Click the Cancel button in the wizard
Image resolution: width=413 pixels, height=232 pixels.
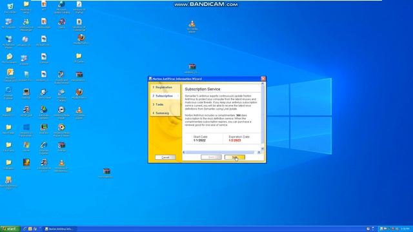[165, 157]
